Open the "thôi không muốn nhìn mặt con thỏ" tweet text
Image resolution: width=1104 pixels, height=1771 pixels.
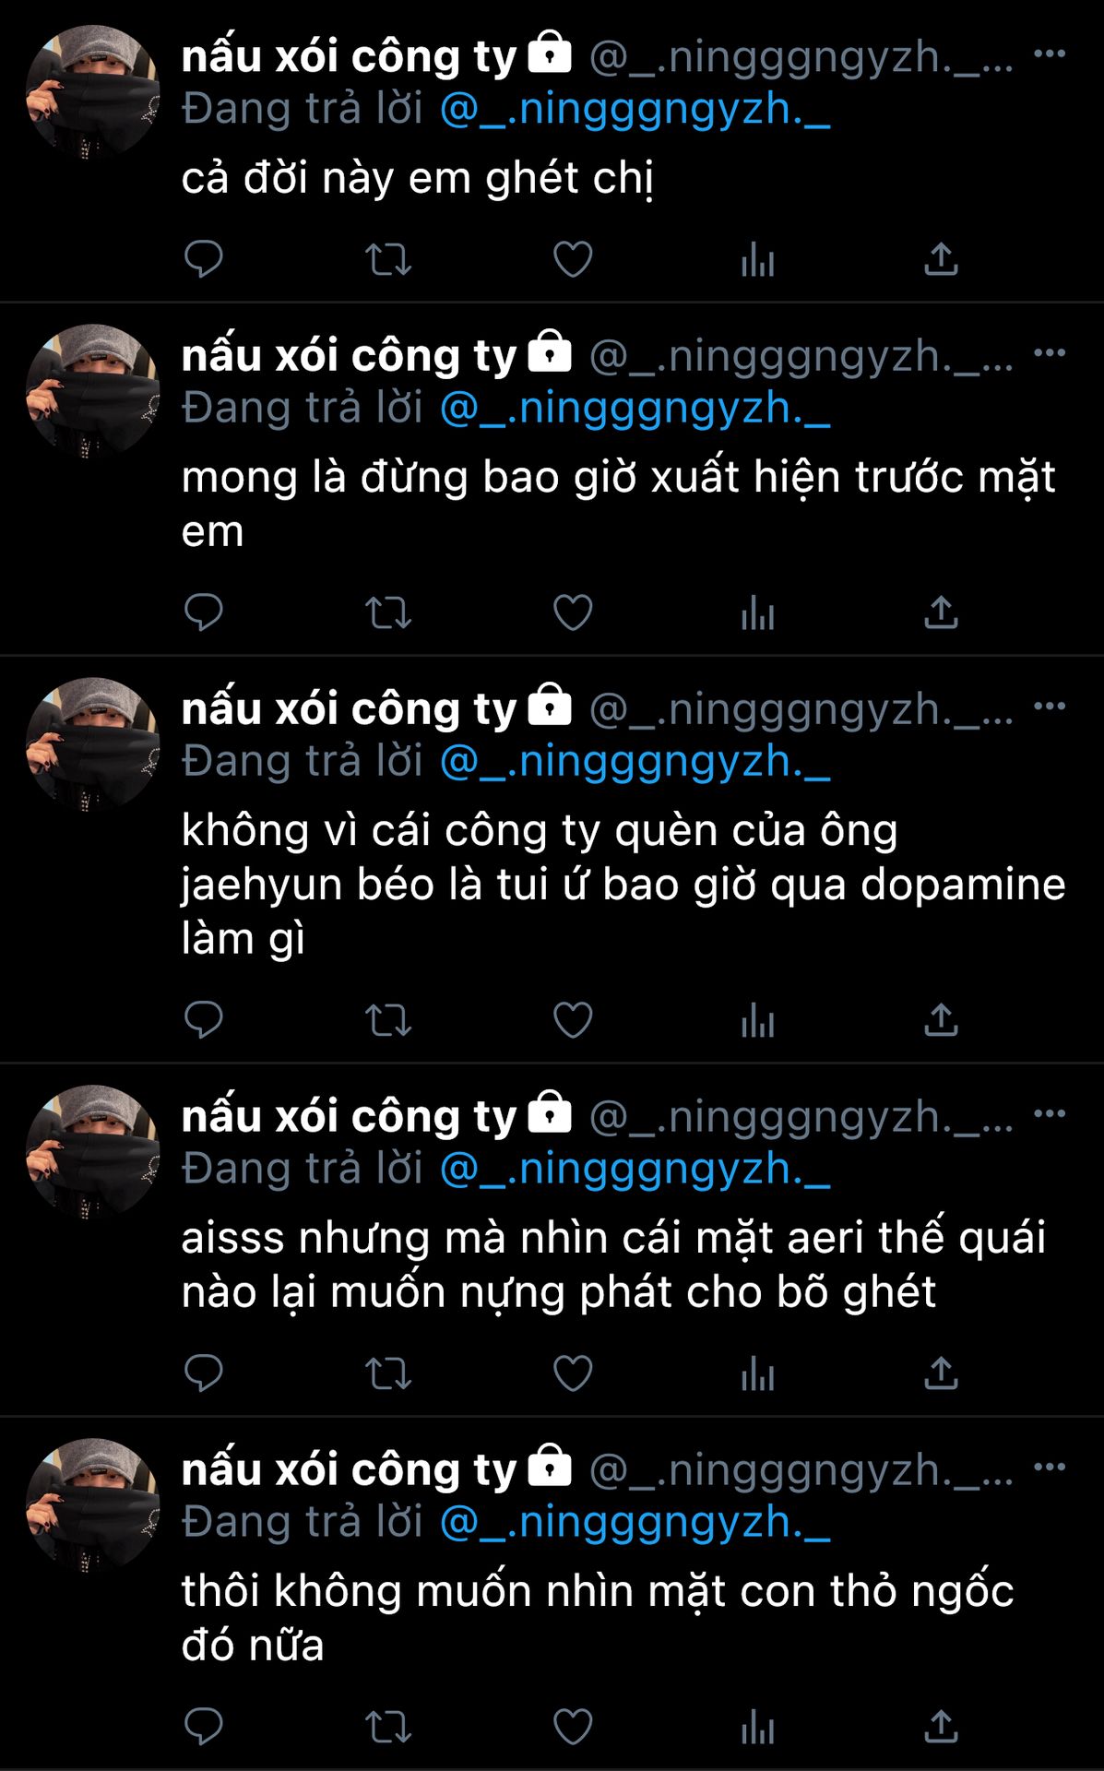click(x=598, y=1618)
